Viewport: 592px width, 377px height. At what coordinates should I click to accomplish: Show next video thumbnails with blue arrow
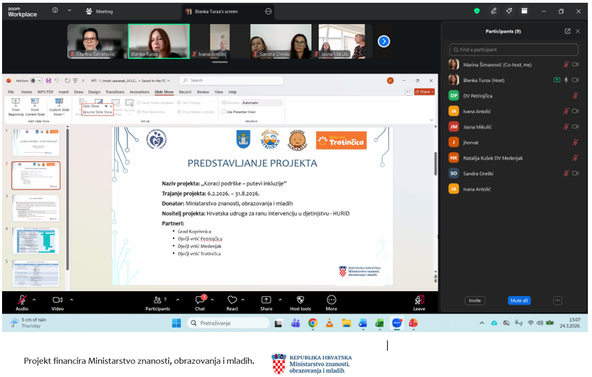[x=384, y=42]
